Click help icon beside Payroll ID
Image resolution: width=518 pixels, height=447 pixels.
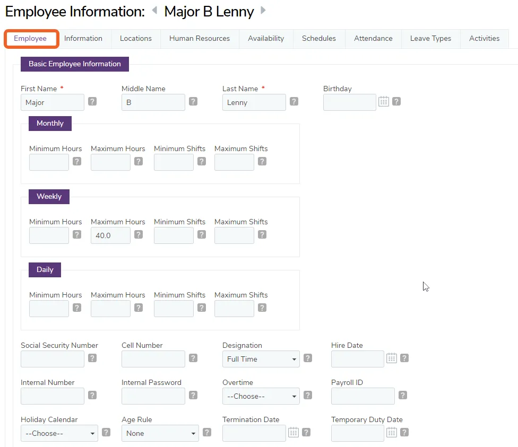click(403, 395)
